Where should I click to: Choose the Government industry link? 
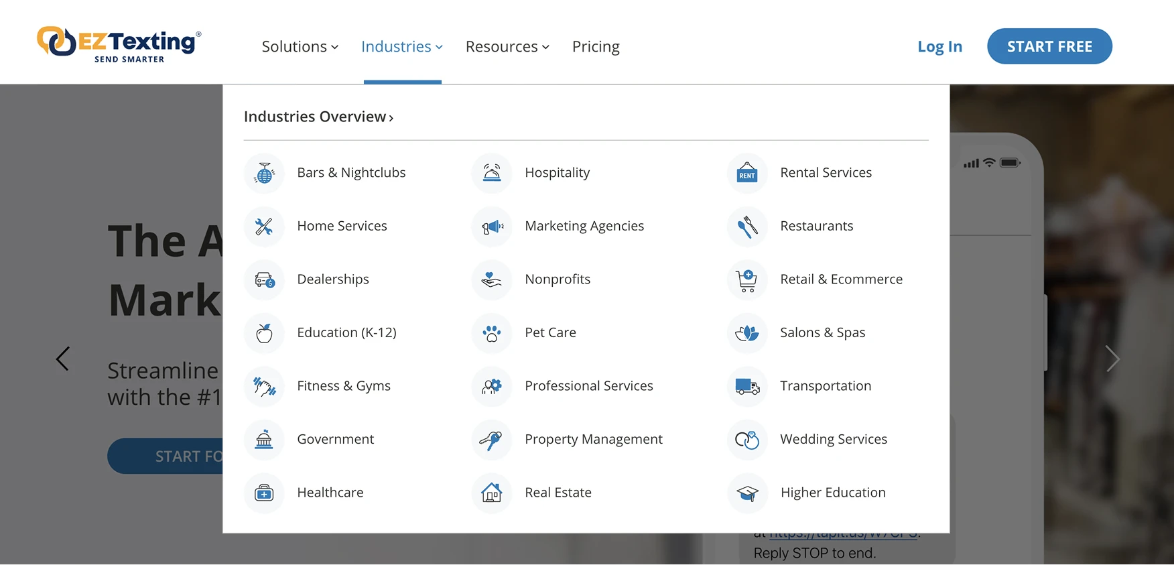click(336, 439)
